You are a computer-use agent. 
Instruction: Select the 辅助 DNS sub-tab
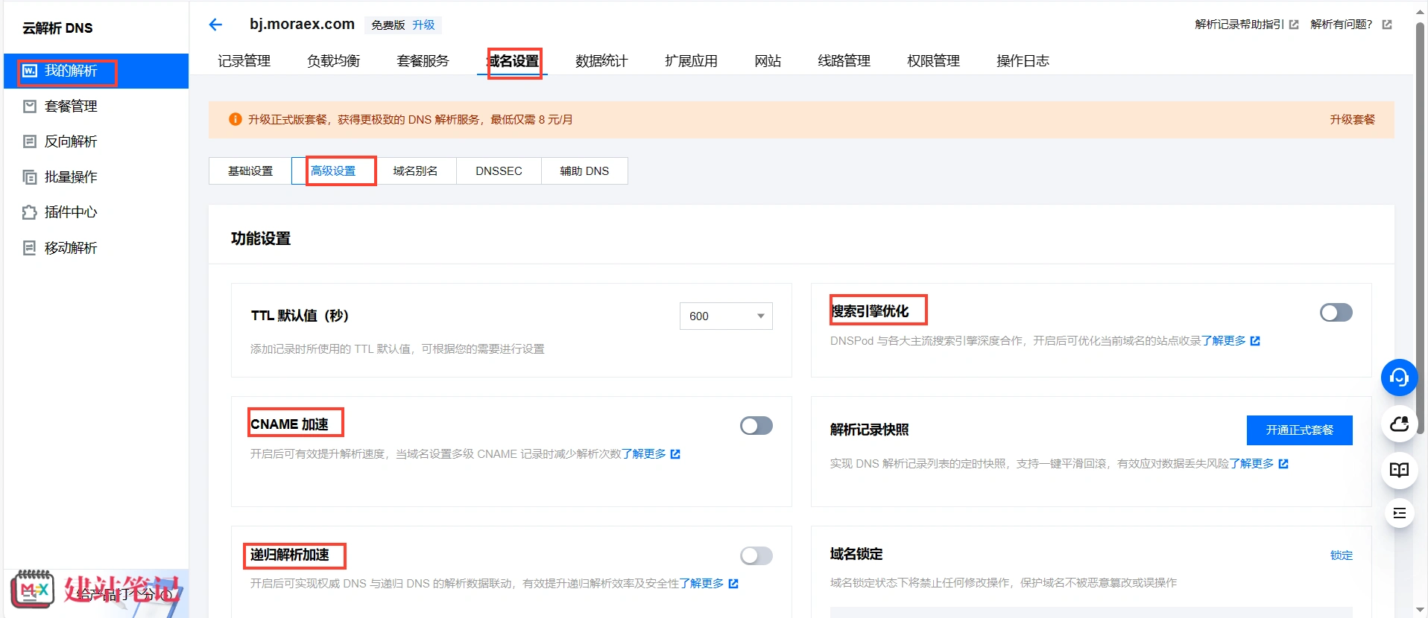click(x=584, y=171)
